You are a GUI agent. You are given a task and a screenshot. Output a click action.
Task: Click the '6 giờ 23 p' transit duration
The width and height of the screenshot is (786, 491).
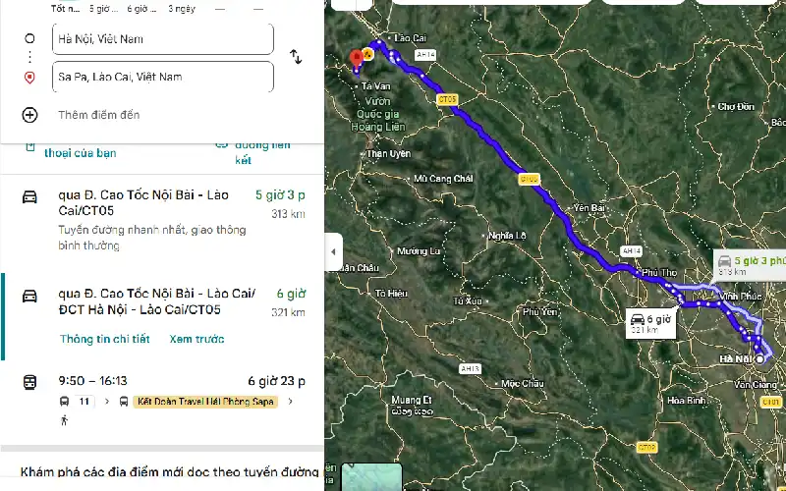tap(277, 381)
